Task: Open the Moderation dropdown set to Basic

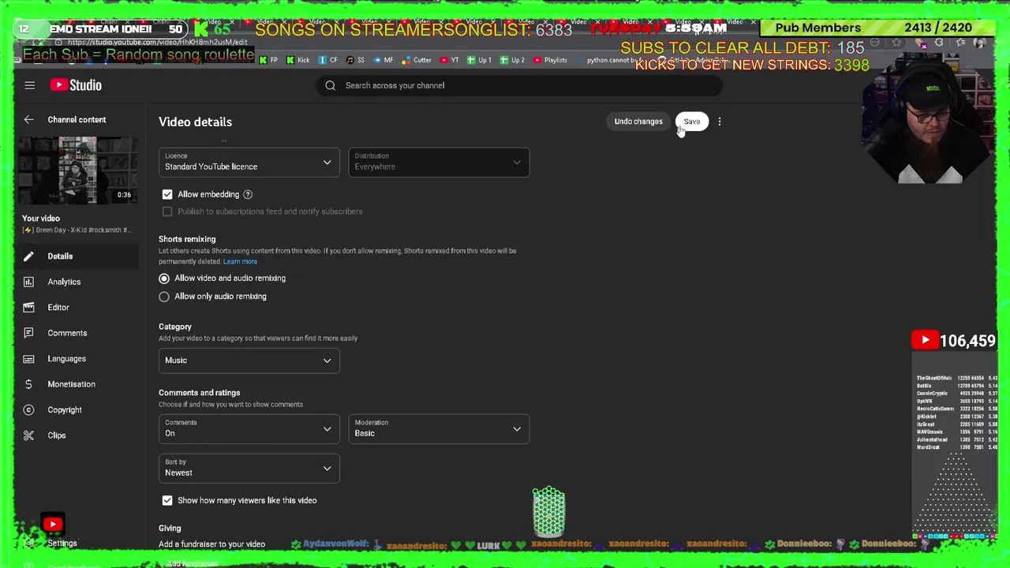Action: pyautogui.click(x=439, y=429)
